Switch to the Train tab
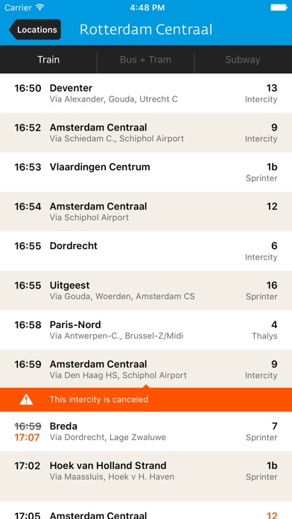The width and height of the screenshot is (292, 519). coord(48,60)
